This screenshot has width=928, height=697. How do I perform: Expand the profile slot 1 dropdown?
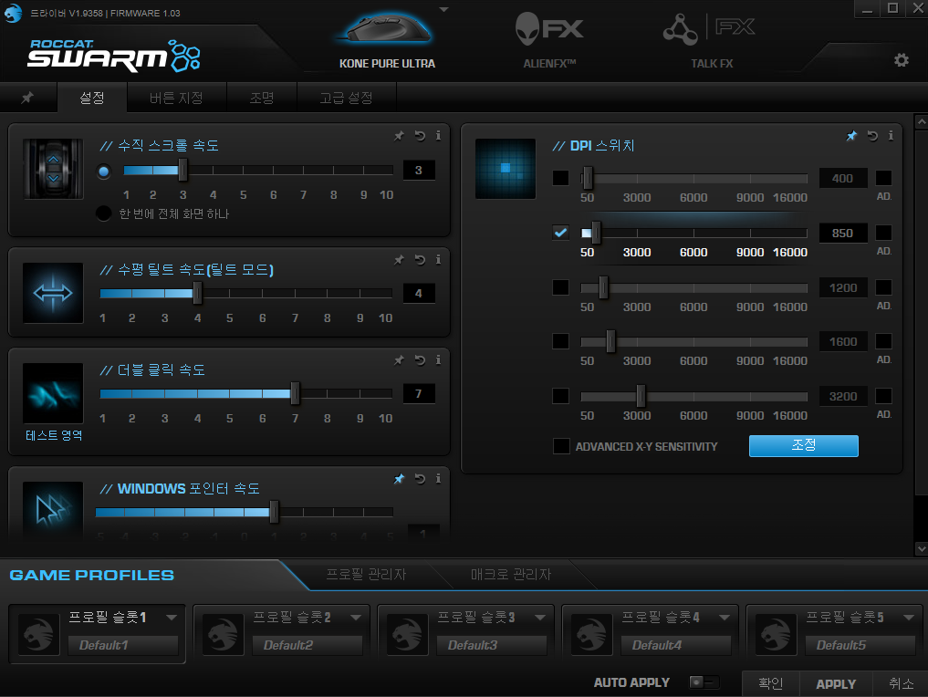pyautogui.click(x=172, y=617)
